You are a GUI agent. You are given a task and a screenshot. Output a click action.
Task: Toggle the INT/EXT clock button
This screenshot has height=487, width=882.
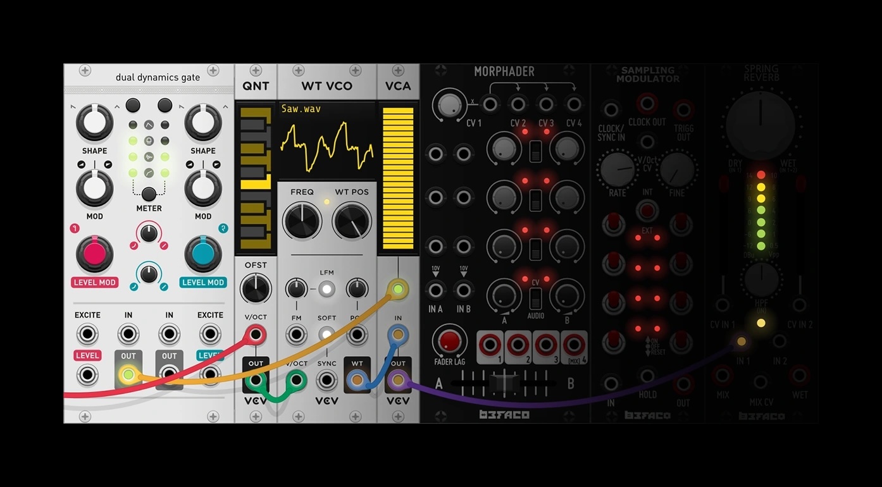(x=647, y=210)
